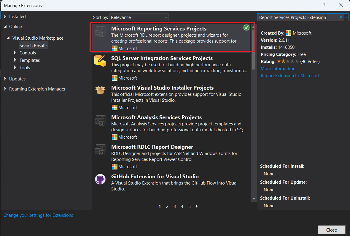Click the Microsoft Reporting Services Projects icon
The width and height of the screenshot is (350, 236).
(100, 31)
